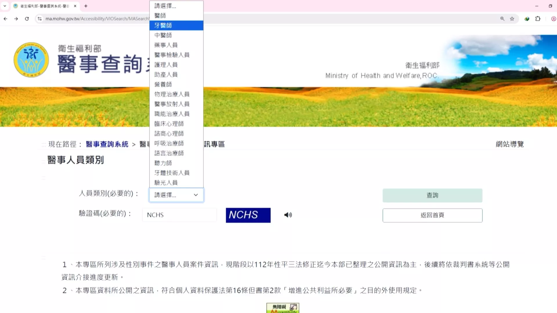Choose 護理人員 in the dropdown list
Screen dimensions: 557x313
click(176, 65)
